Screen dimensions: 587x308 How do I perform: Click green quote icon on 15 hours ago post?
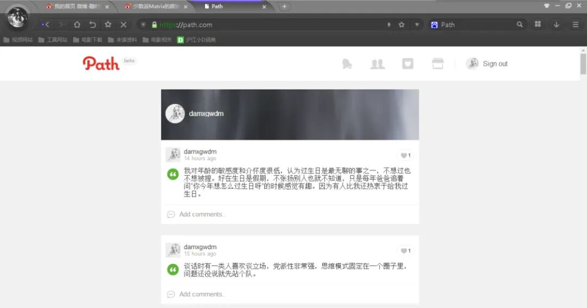pyautogui.click(x=173, y=270)
